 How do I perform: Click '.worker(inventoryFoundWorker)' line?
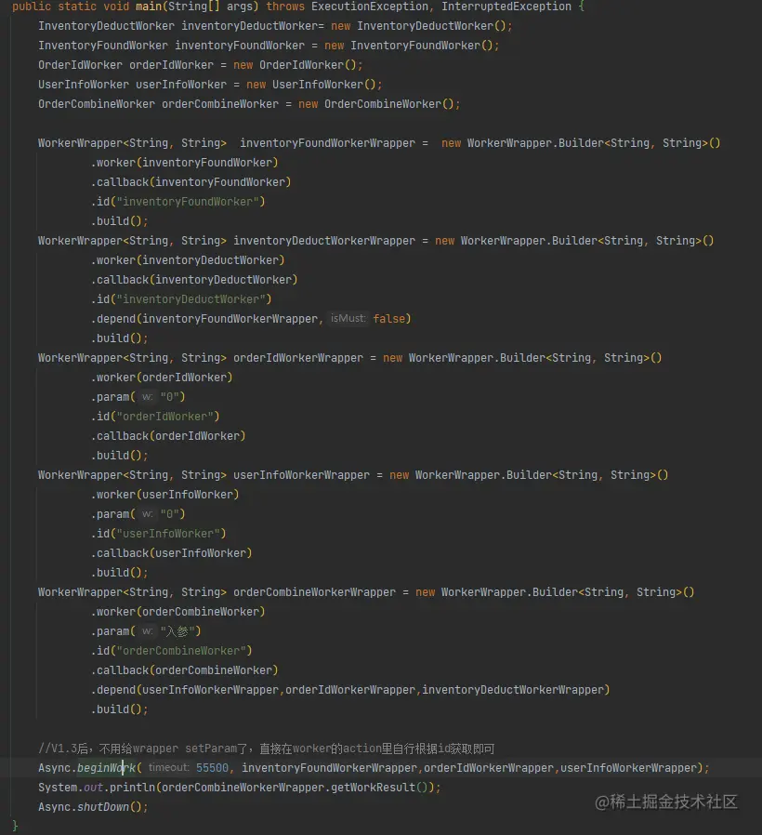pos(185,163)
